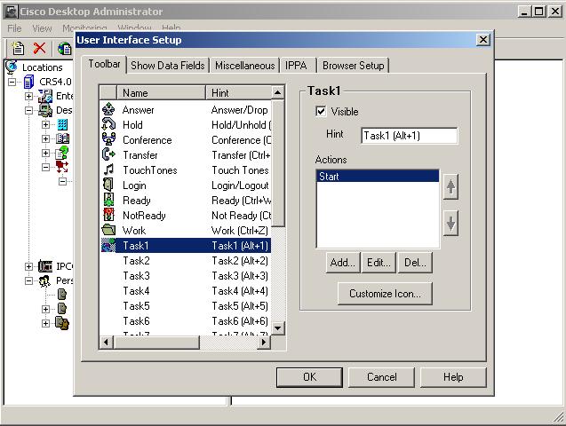This screenshot has width=566, height=426.
Task: Switch to the Toolbar tab
Action: [104, 64]
